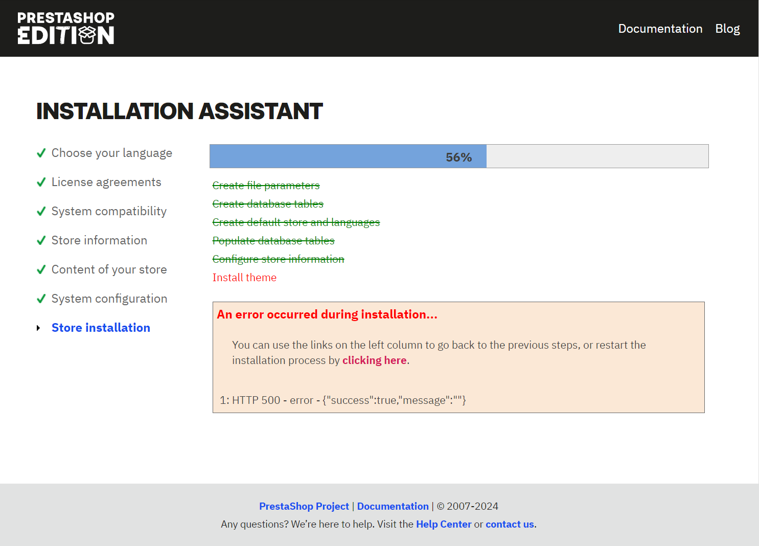Click the HTTP 500 error message line
759x546 pixels.
click(343, 400)
